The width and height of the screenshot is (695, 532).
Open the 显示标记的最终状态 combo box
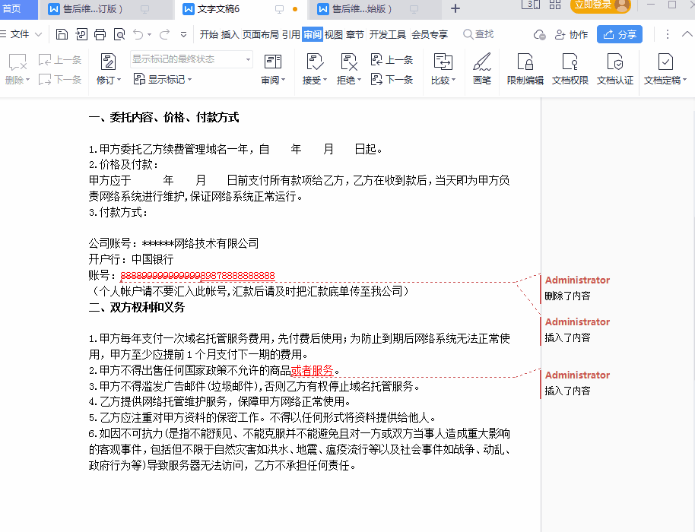coord(192,59)
